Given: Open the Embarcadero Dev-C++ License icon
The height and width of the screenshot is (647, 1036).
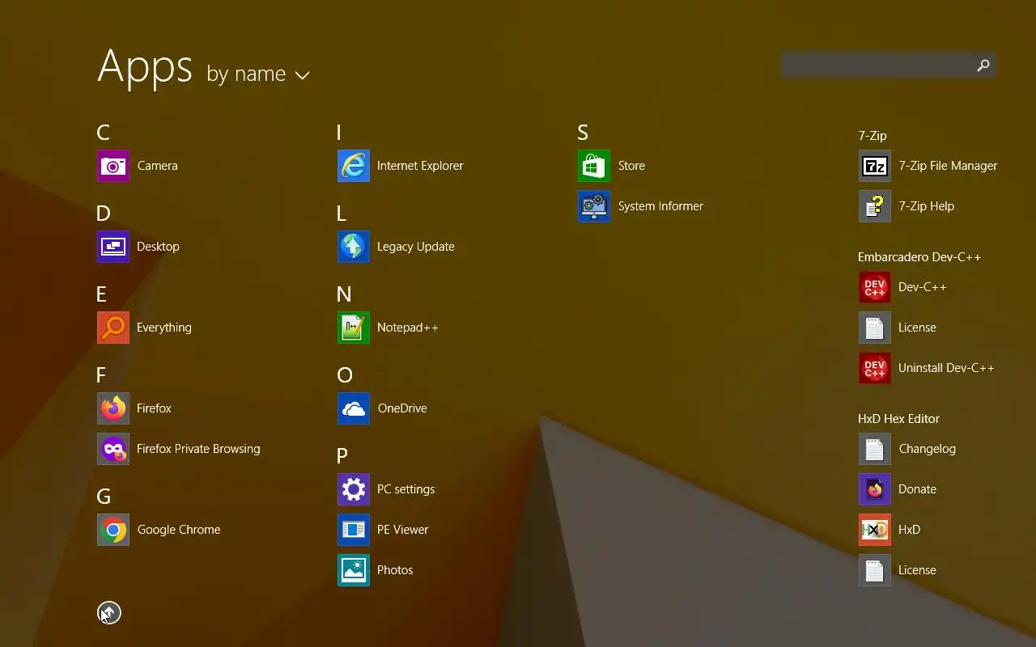Looking at the screenshot, I should [x=875, y=328].
